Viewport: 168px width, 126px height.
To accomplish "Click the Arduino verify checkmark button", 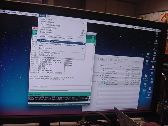I will point(34,32).
